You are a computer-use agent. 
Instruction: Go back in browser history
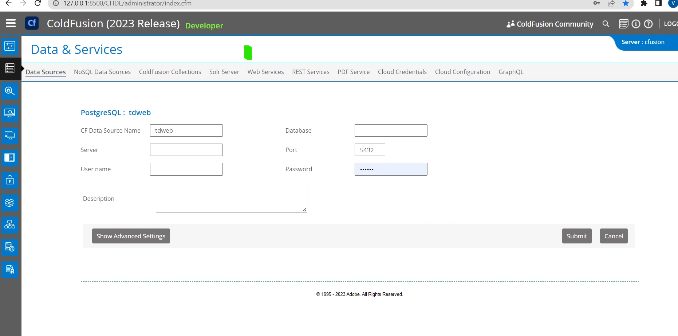coord(9,3)
